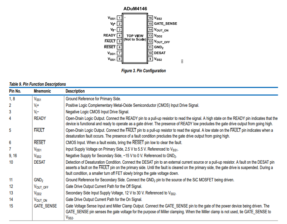The width and height of the screenshot is (287, 224).
Task: Click the Pin No. column header
Action: [x=15, y=91]
